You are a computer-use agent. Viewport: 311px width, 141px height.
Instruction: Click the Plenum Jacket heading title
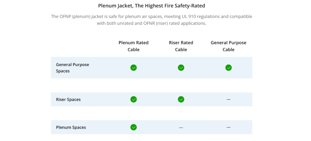pos(151,6)
